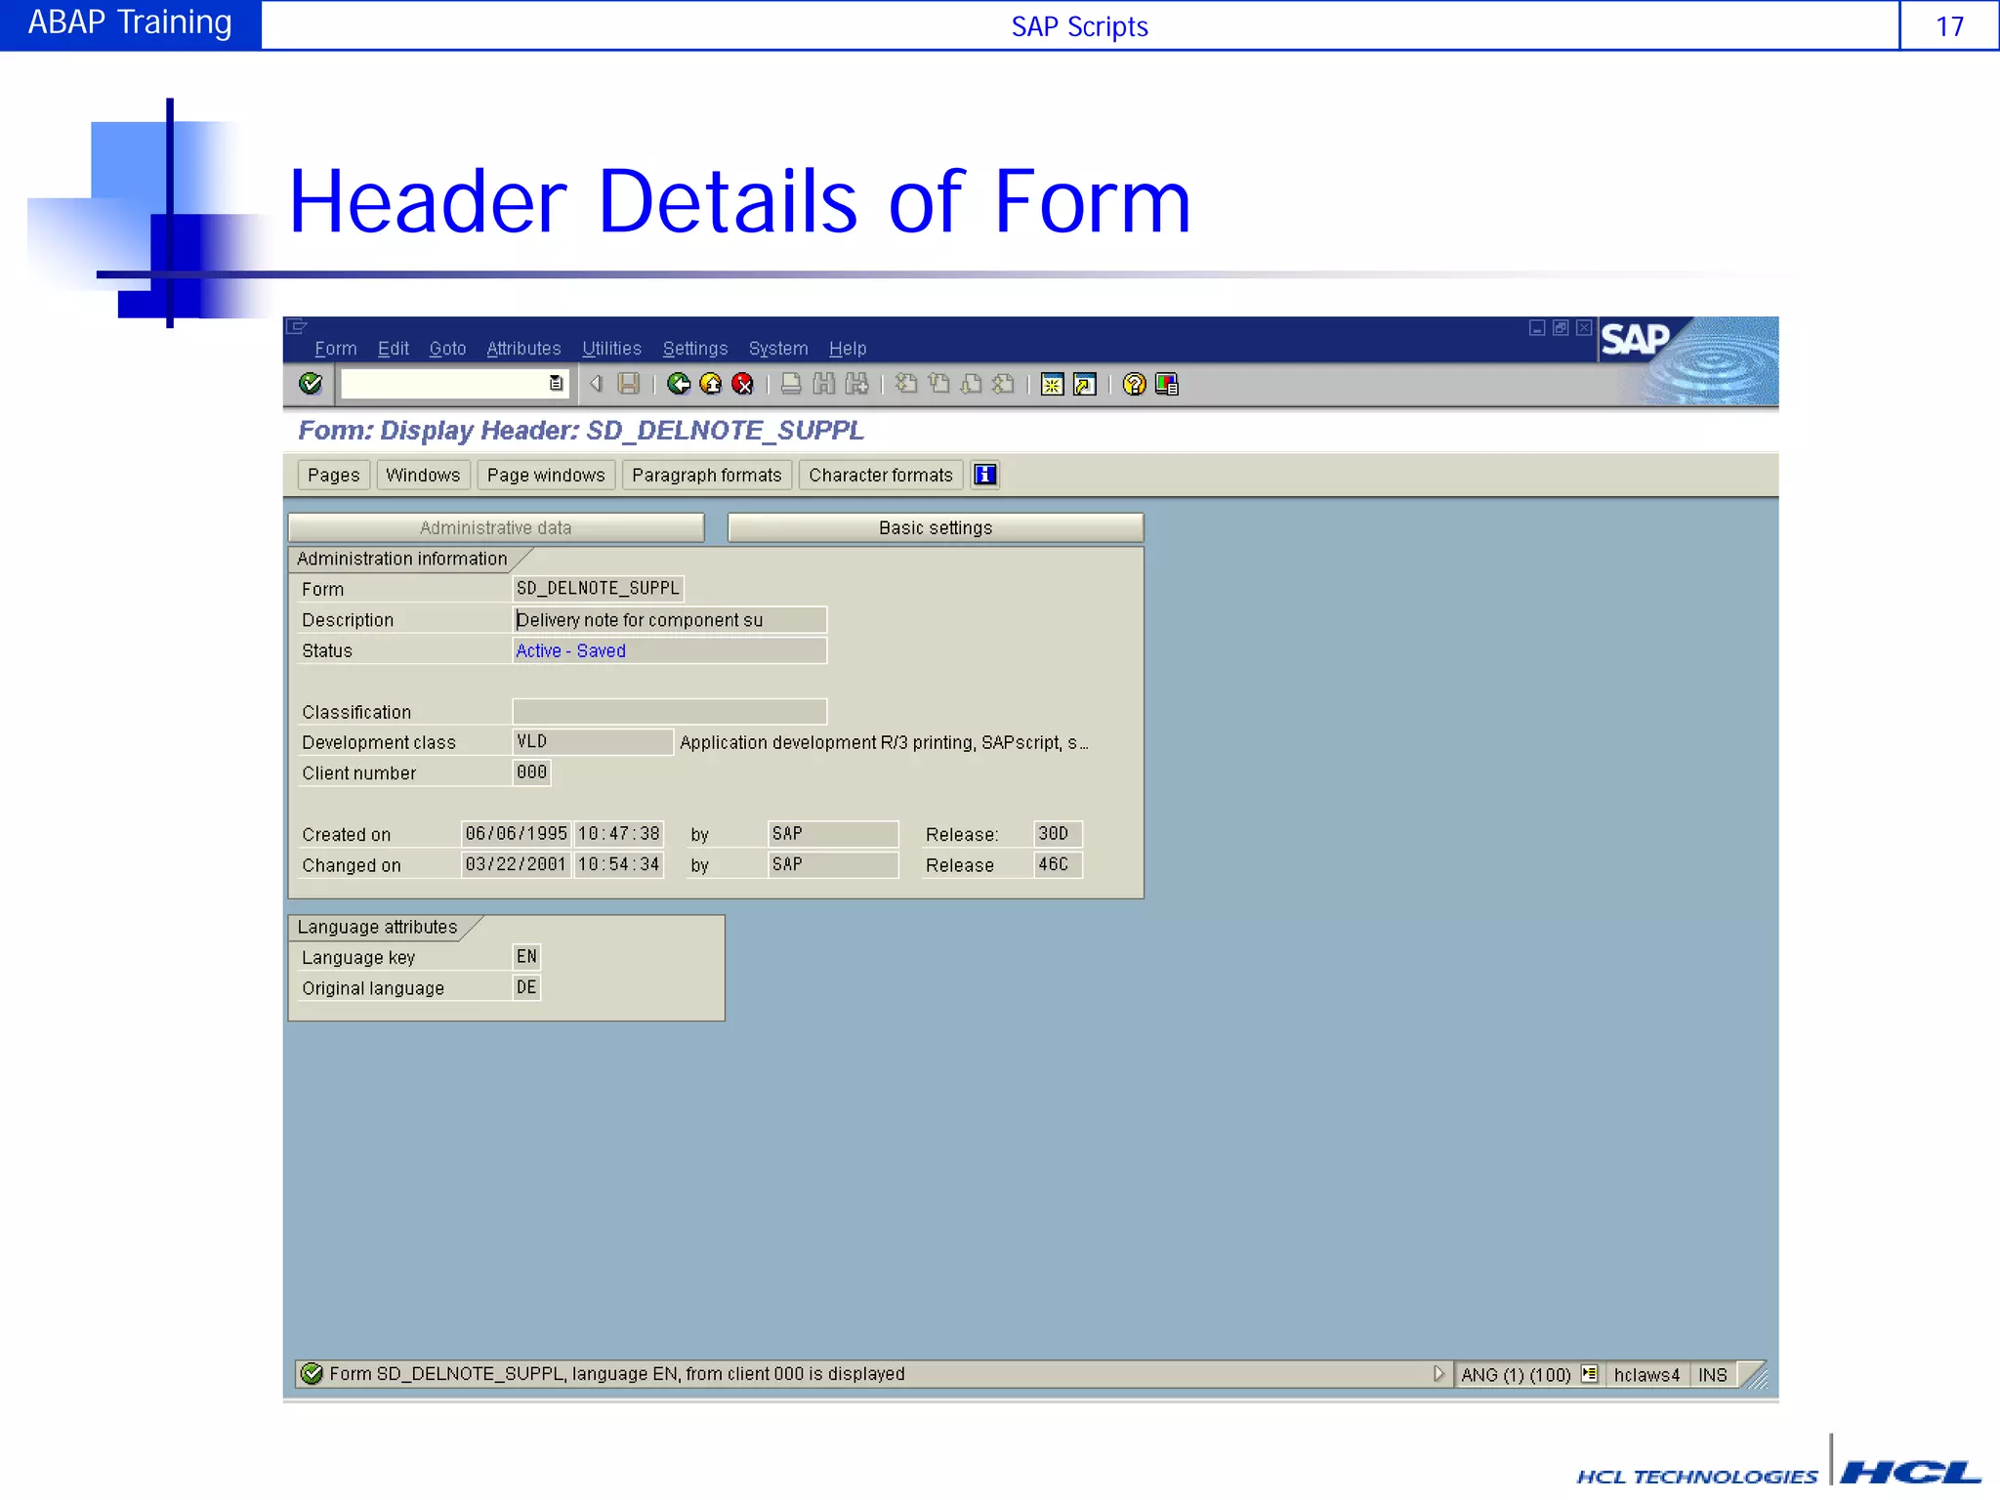Click the blue information icon button
Image resolution: width=2000 pixels, height=1500 pixels.
point(985,475)
